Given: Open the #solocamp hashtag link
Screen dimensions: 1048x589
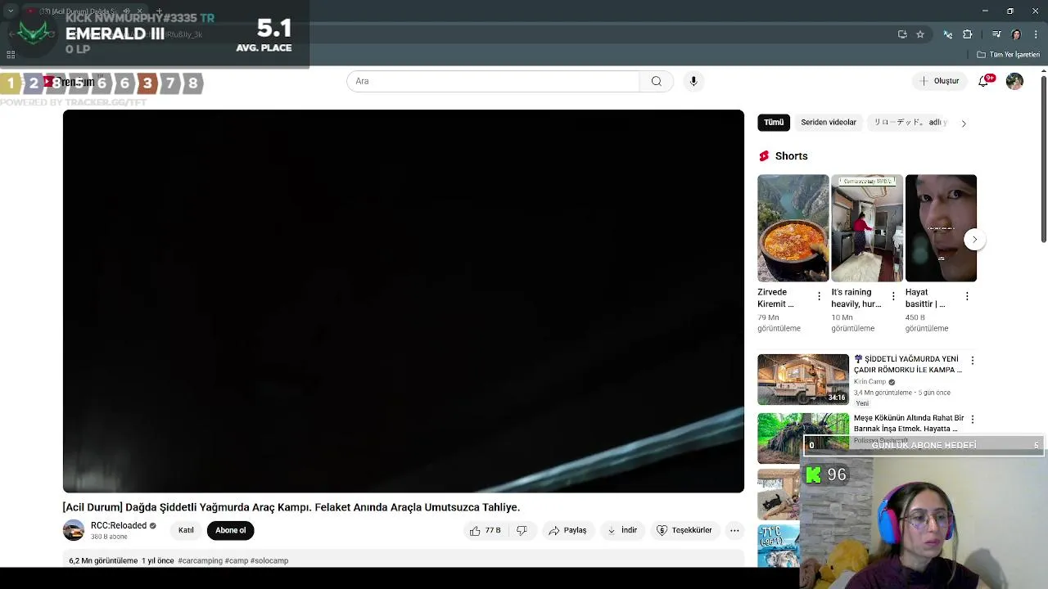Looking at the screenshot, I should [269, 560].
